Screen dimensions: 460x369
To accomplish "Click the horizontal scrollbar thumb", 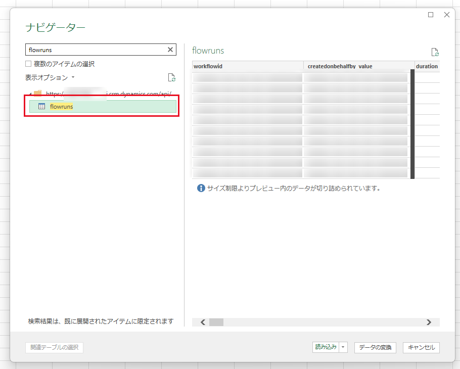I will 216,322.
